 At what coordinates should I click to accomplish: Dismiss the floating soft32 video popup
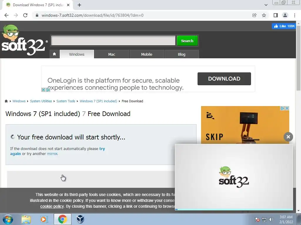pyautogui.click(x=288, y=137)
